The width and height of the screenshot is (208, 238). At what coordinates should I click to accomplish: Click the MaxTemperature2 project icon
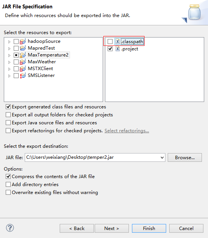tap(23, 55)
